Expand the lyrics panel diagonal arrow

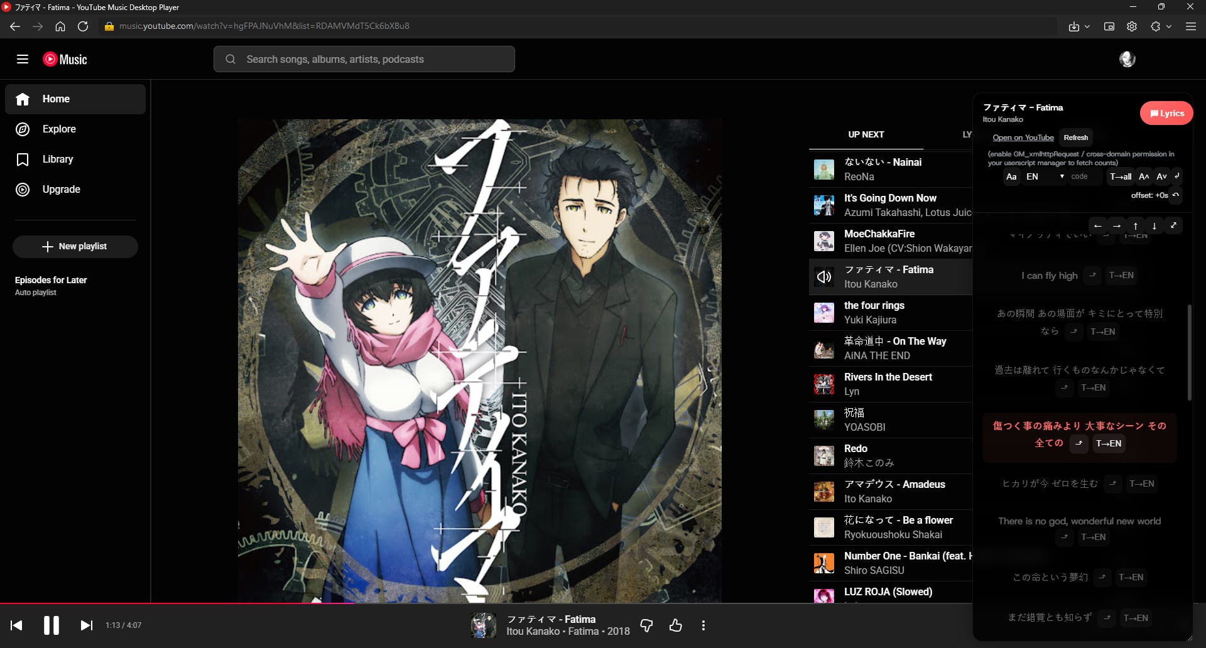pos(1173,225)
